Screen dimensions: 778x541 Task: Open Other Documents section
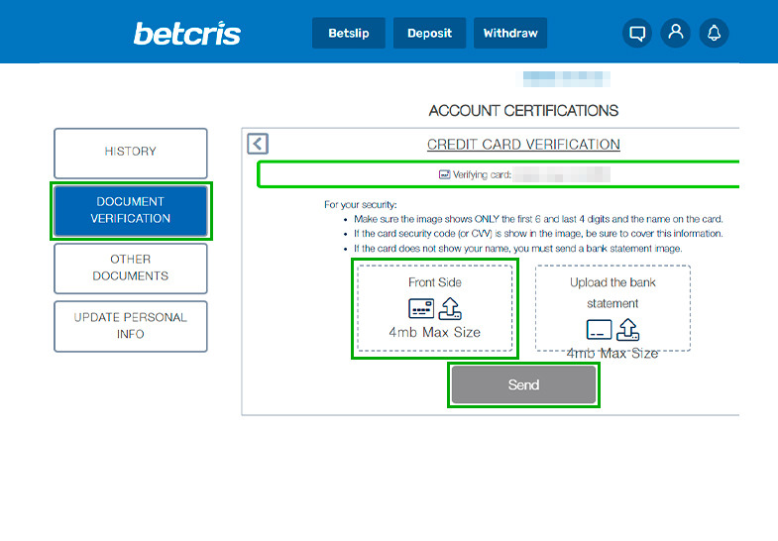click(x=131, y=269)
